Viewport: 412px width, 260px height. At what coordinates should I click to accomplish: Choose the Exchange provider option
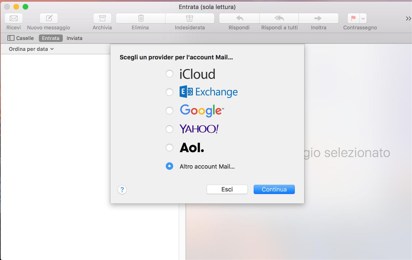169,92
